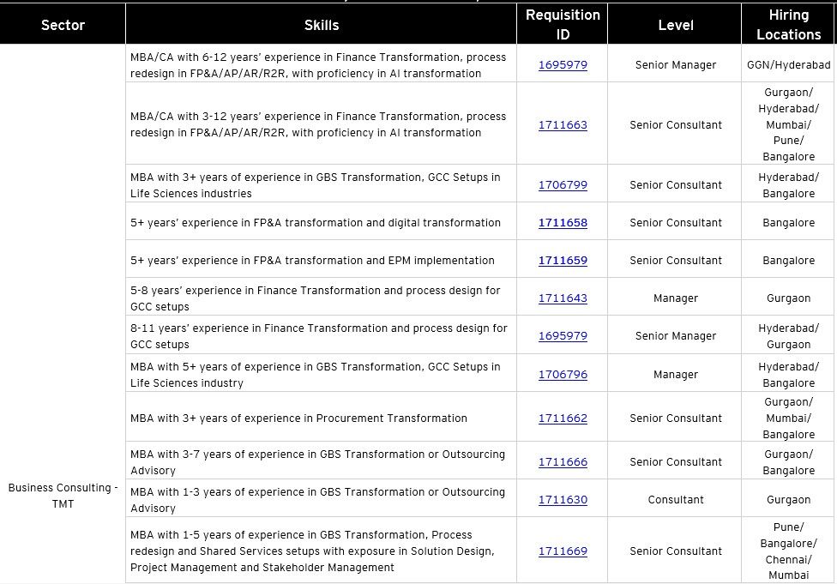Click the Sector column header
This screenshot has width=837, height=584.
[x=63, y=24]
